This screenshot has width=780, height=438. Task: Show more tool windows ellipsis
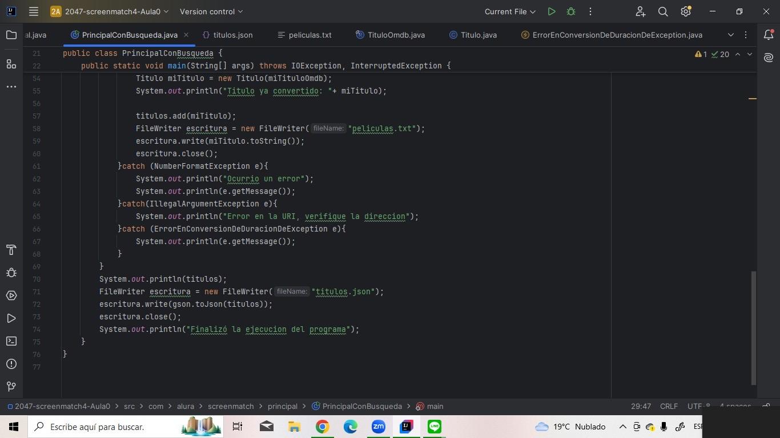(x=11, y=87)
